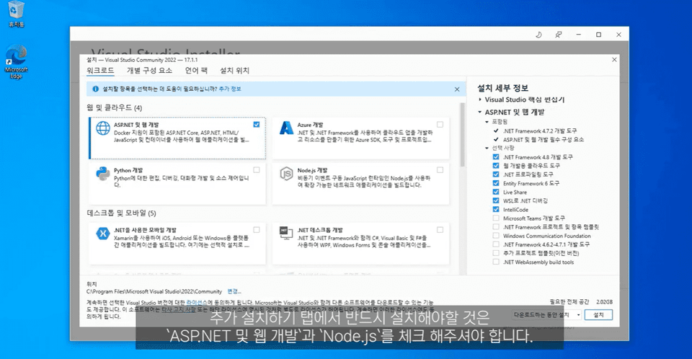
Task: Click the Python 개발 logo icon
Action: coord(103,174)
